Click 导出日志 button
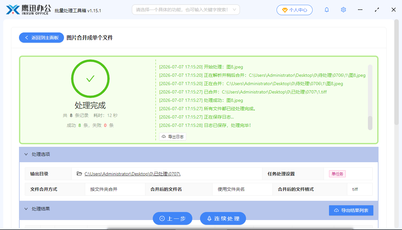 (173, 137)
